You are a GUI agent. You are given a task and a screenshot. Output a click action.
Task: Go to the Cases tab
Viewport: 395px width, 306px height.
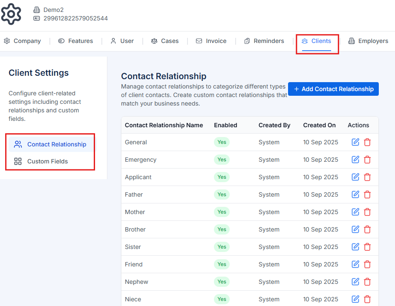tap(165, 41)
